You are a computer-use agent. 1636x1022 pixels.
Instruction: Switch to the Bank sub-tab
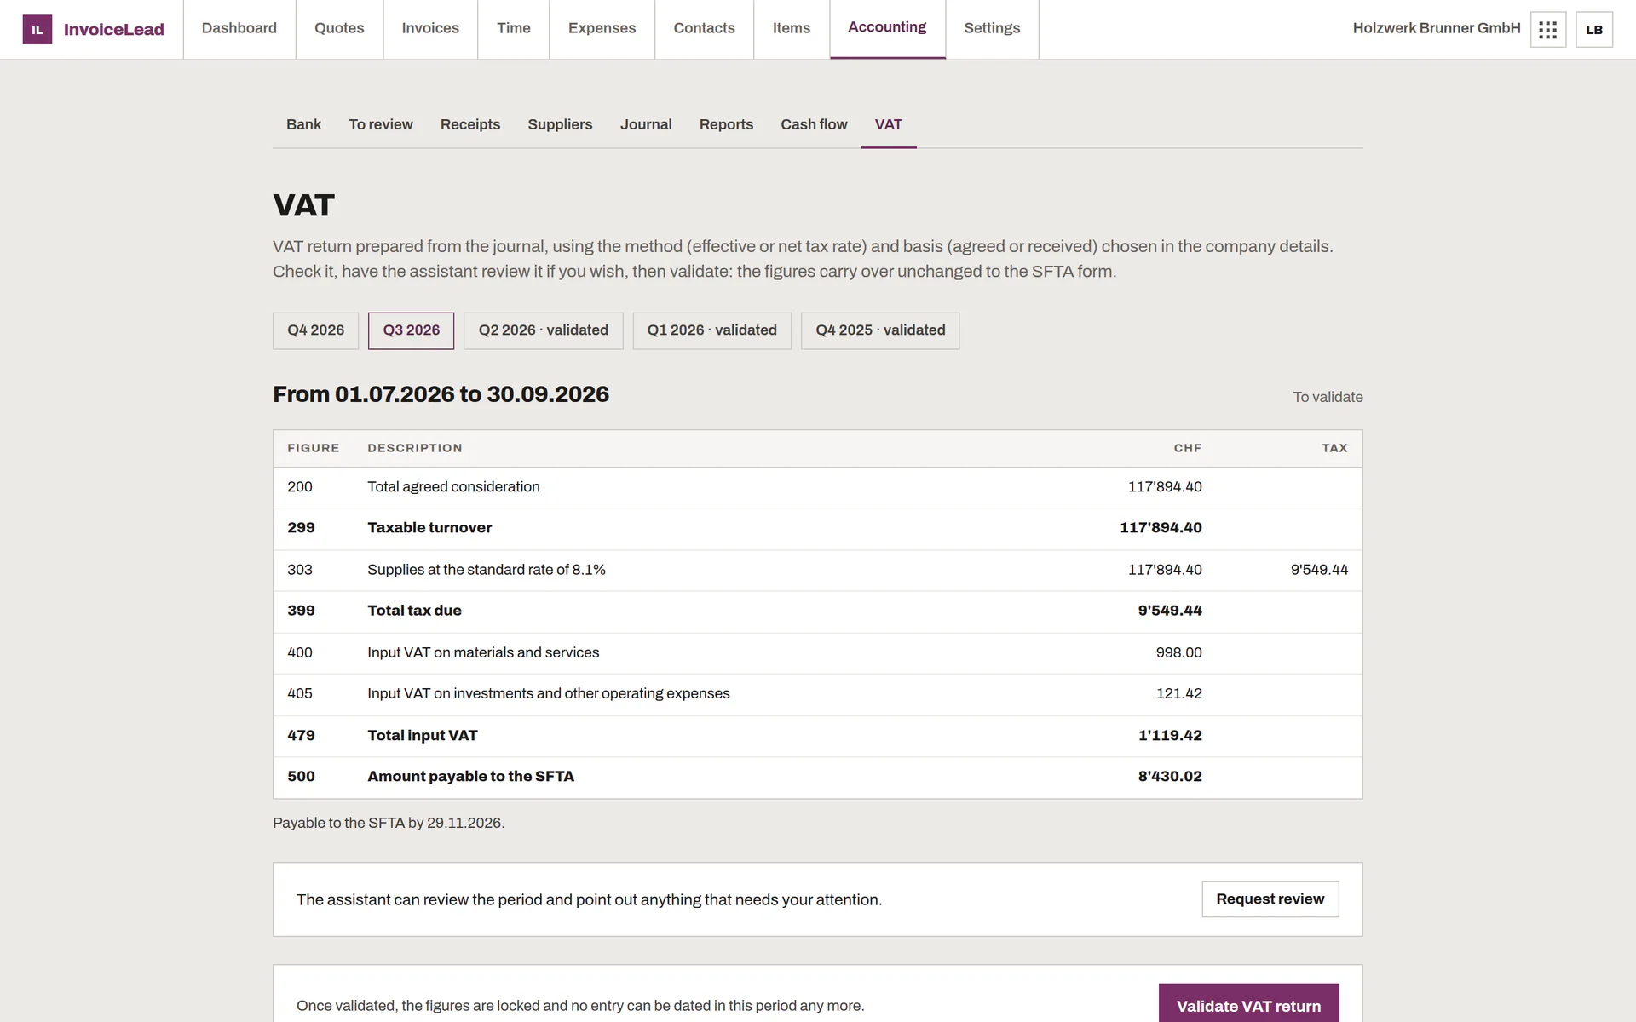click(x=303, y=125)
